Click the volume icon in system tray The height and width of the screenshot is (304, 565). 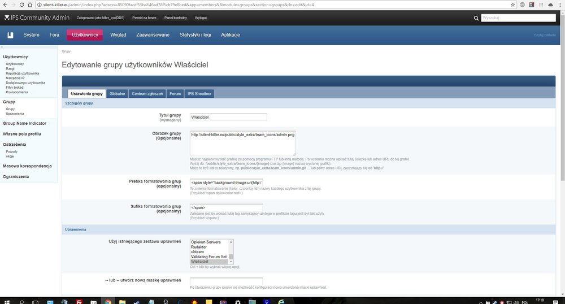(x=516, y=302)
